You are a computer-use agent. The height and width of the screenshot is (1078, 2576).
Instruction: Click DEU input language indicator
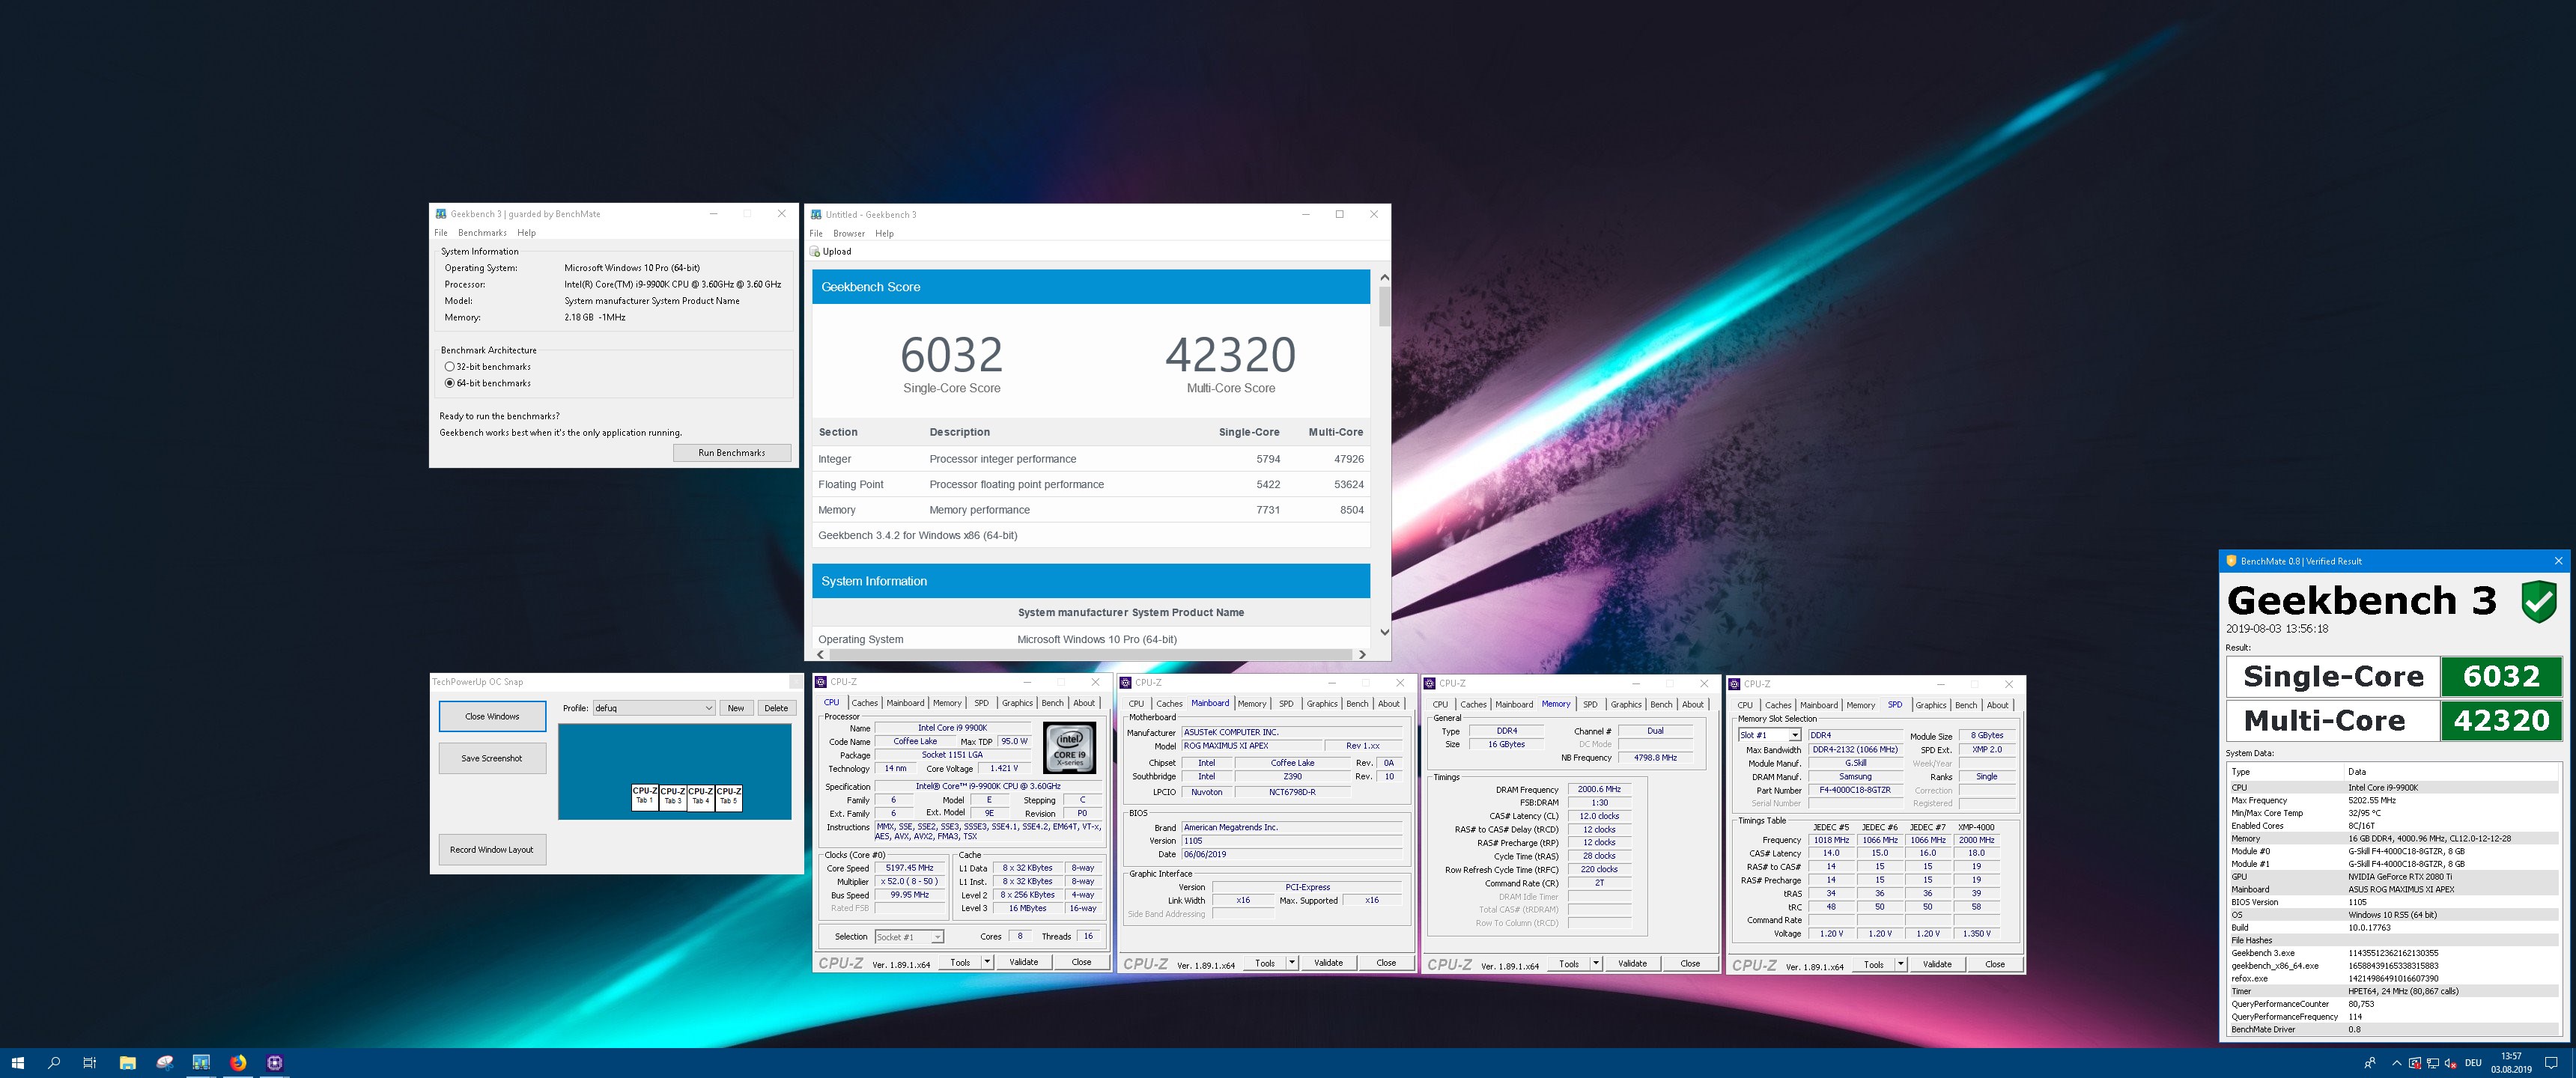coord(2473,1063)
